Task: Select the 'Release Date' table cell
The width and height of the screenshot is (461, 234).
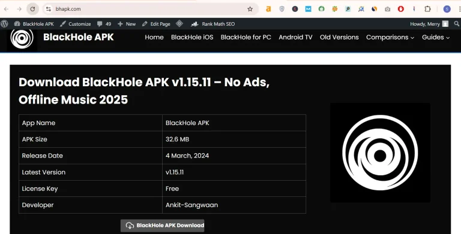Action: 91,156
